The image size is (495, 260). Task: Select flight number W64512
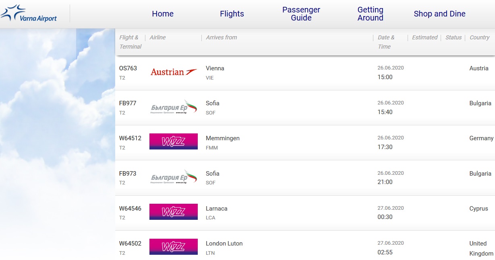coord(130,138)
